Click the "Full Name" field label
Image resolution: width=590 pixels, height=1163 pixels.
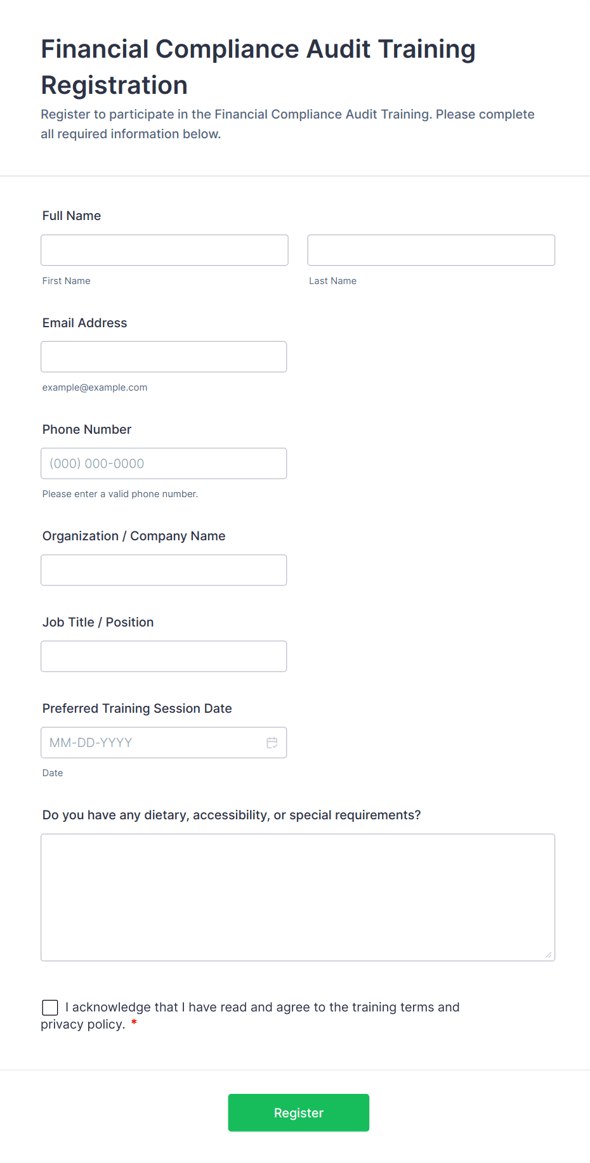coord(72,216)
